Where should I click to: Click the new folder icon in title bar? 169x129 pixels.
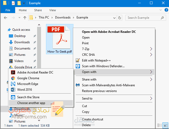(19, 3)
